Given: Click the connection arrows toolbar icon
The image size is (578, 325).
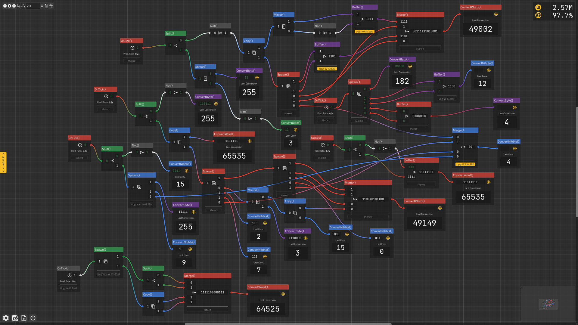Looking at the screenshot, I should [x=51, y=6].
